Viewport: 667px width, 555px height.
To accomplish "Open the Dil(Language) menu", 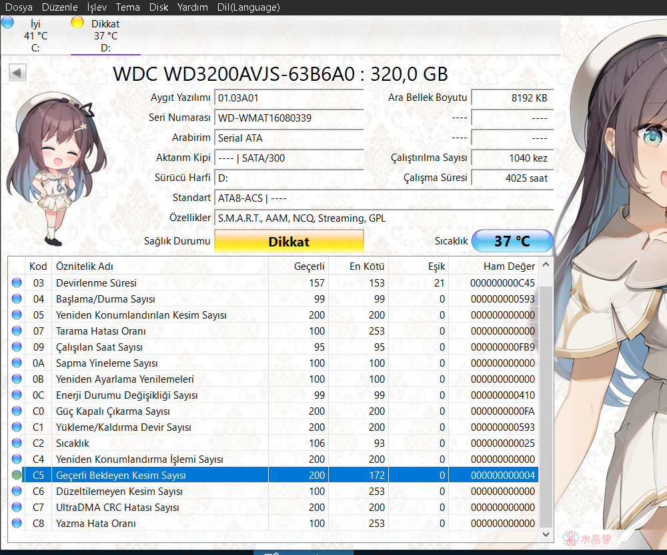I will [x=248, y=7].
